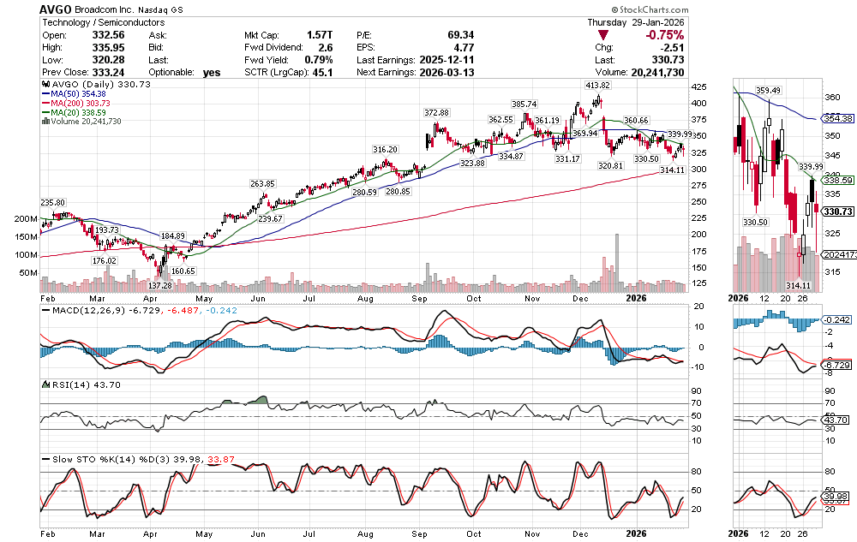Click the AVGO (Daily) legend candlestick marker
This screenshot has width=857, height=542.
45,85
